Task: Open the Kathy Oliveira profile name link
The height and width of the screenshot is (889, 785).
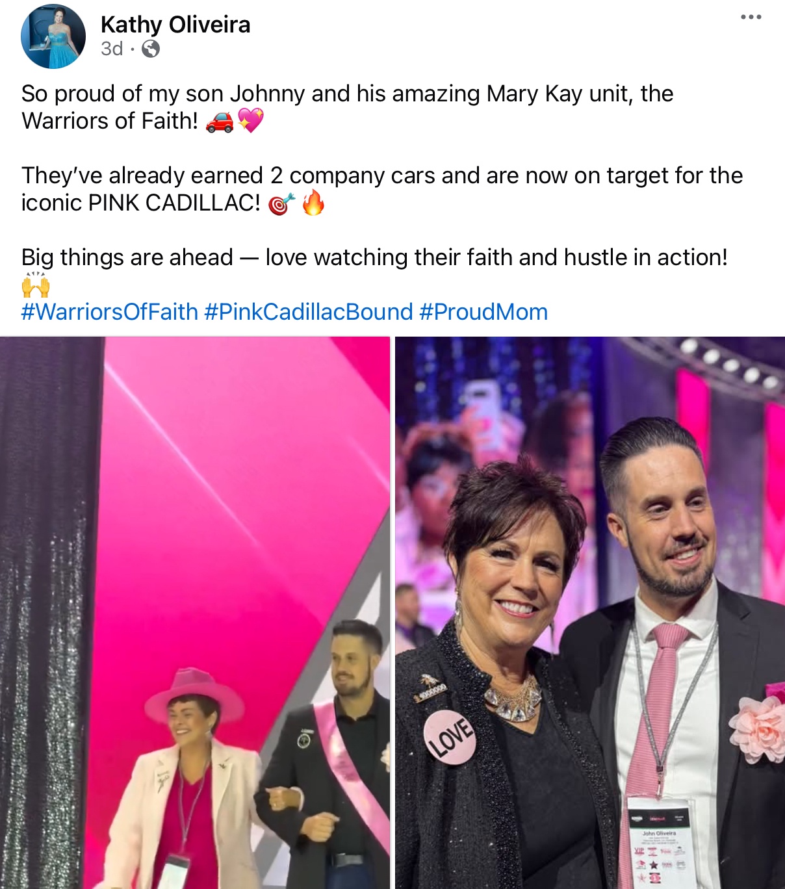Action: (175, 25)
